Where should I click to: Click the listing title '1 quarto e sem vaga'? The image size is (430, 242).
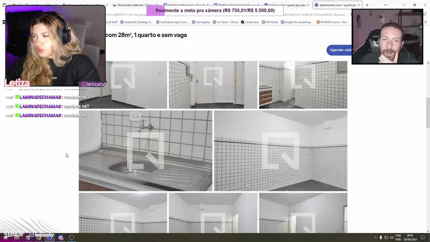tap(160, 35)
